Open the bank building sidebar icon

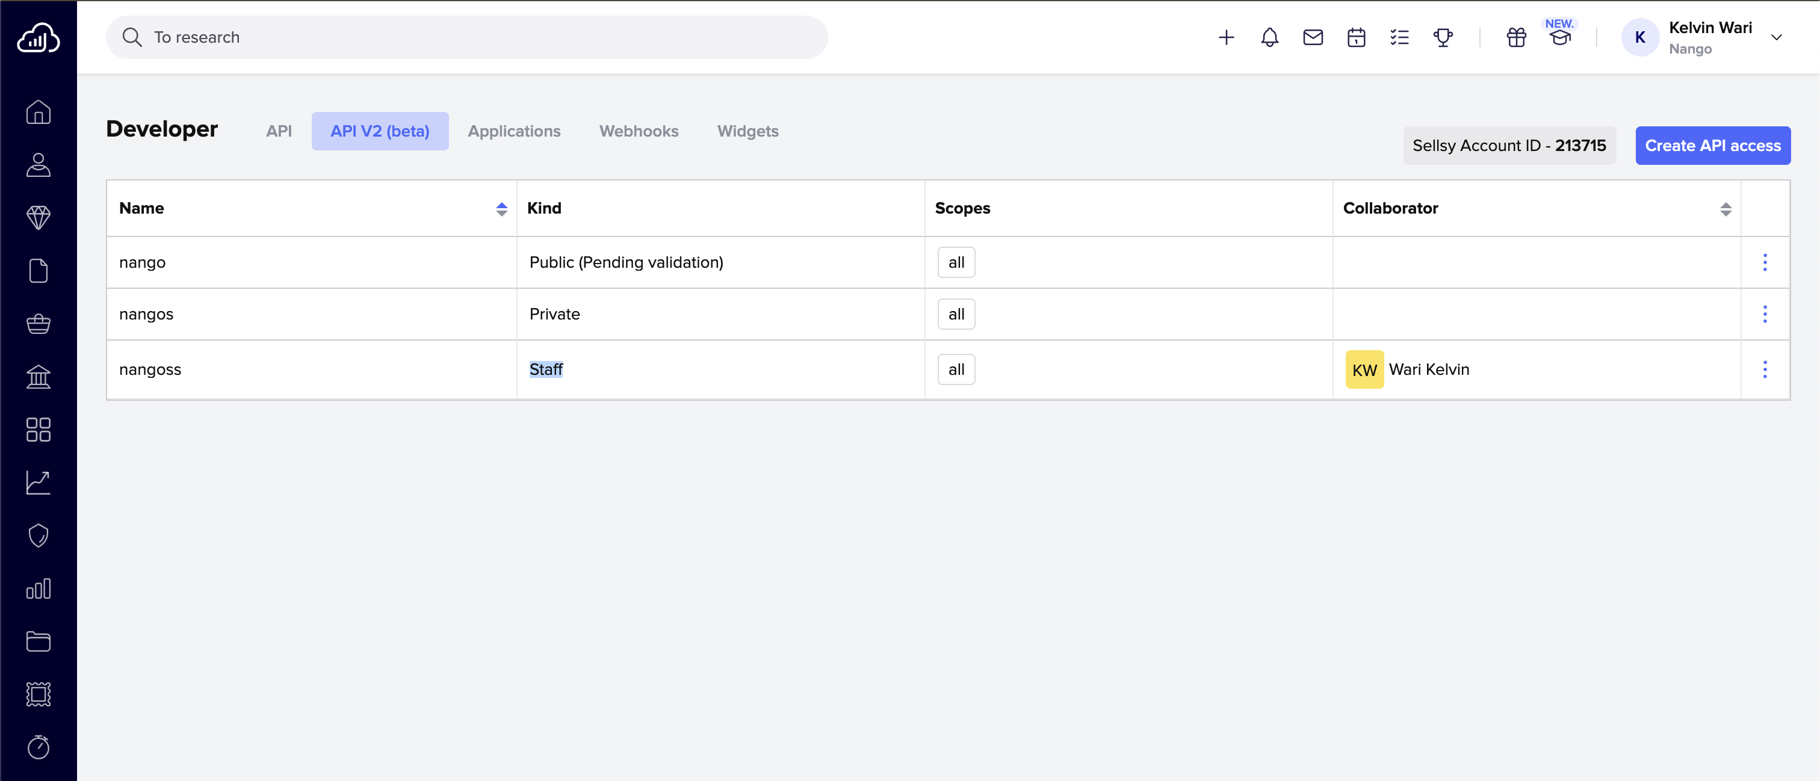click(38, 377)
